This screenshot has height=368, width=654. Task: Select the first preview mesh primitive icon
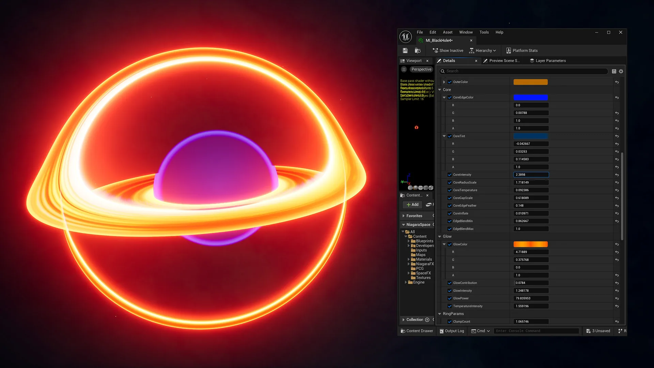click(410, 188)
